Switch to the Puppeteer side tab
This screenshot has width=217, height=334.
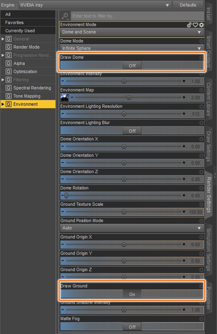(x=208, y=298)
